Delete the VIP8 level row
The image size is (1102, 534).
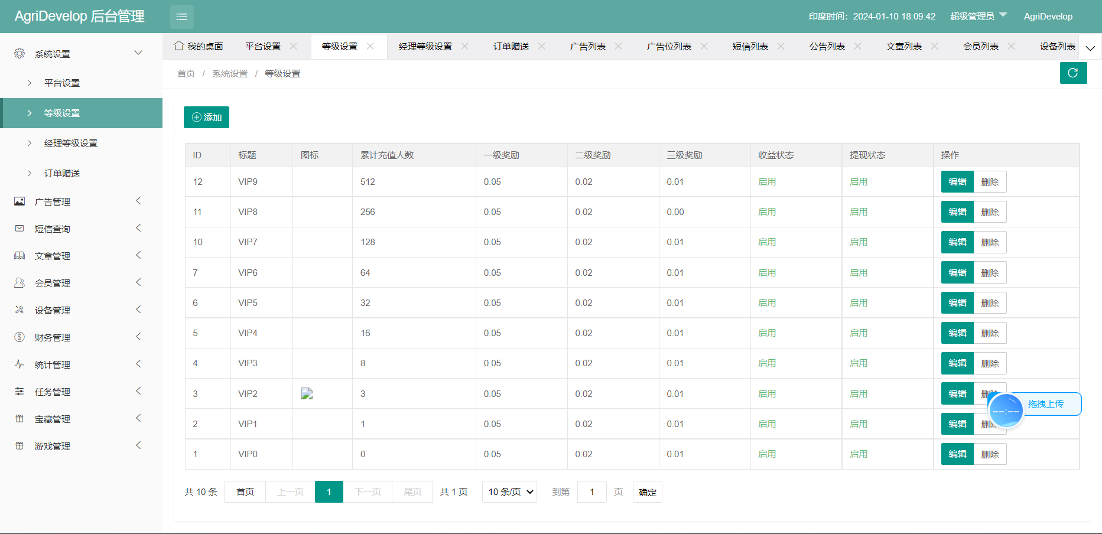[990, 212]
